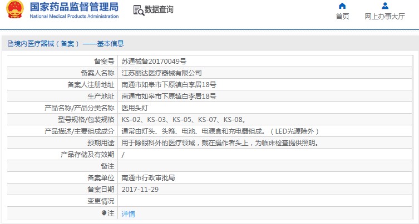Go to 首页 home page text
The image size is (419, 224).
coord(342,17)
